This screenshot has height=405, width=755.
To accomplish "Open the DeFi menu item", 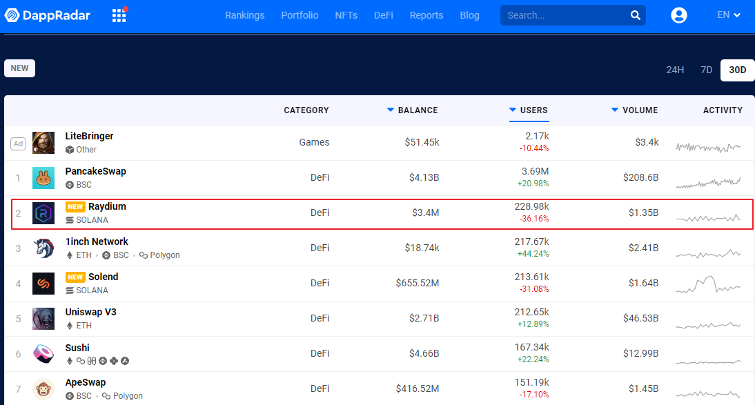I will tap(384, 15).
